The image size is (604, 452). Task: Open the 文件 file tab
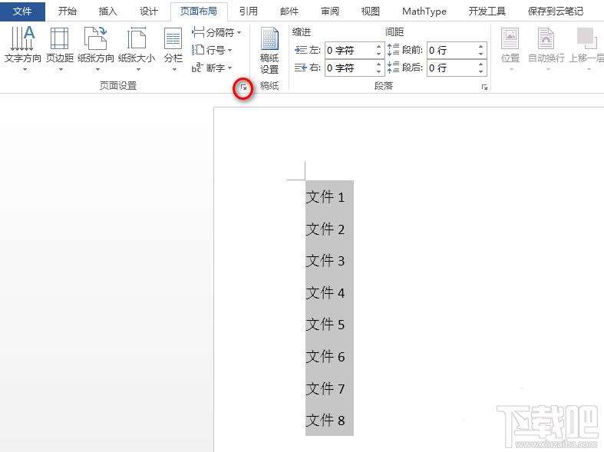pos(22,12)
